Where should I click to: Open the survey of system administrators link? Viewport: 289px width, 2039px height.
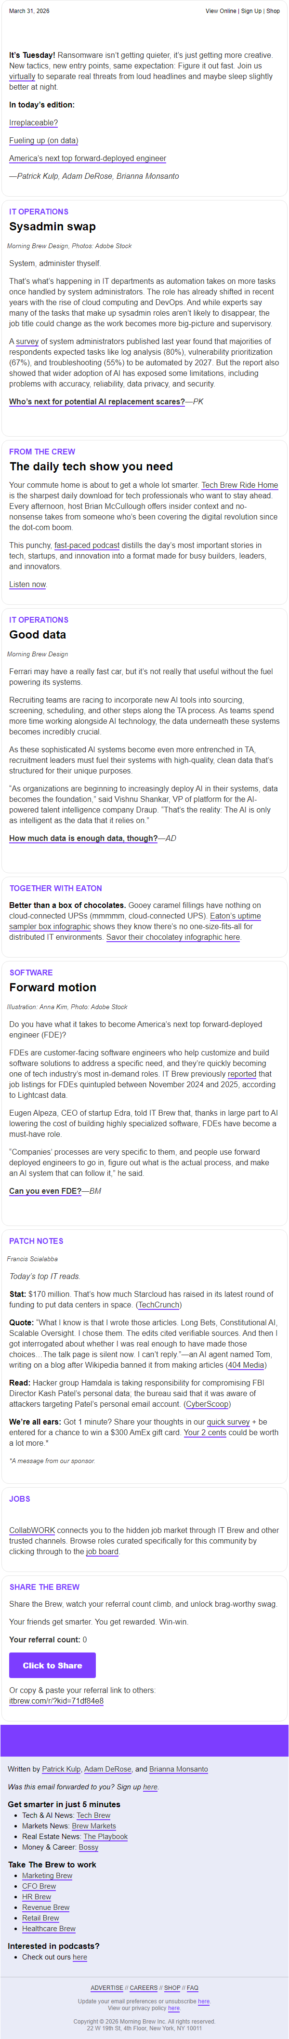27,341
